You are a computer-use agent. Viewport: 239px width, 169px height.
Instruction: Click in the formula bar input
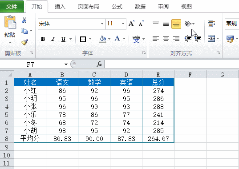[x=172, y=64]
